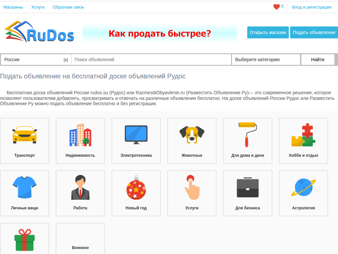Select the Работа category icon
Image resolution: width=338 pixels, height=254 pixels.
80,187
